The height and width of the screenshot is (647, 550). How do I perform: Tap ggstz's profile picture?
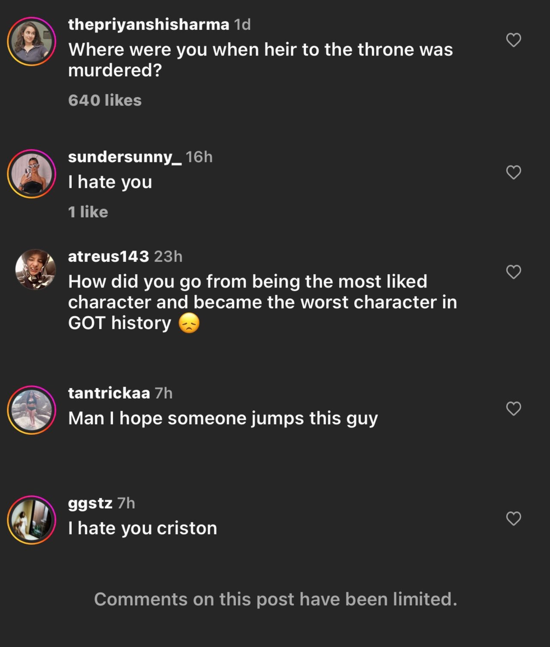point(31,520)
